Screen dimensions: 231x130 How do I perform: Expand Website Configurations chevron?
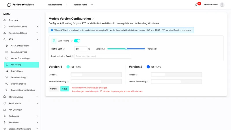[37, 129]
